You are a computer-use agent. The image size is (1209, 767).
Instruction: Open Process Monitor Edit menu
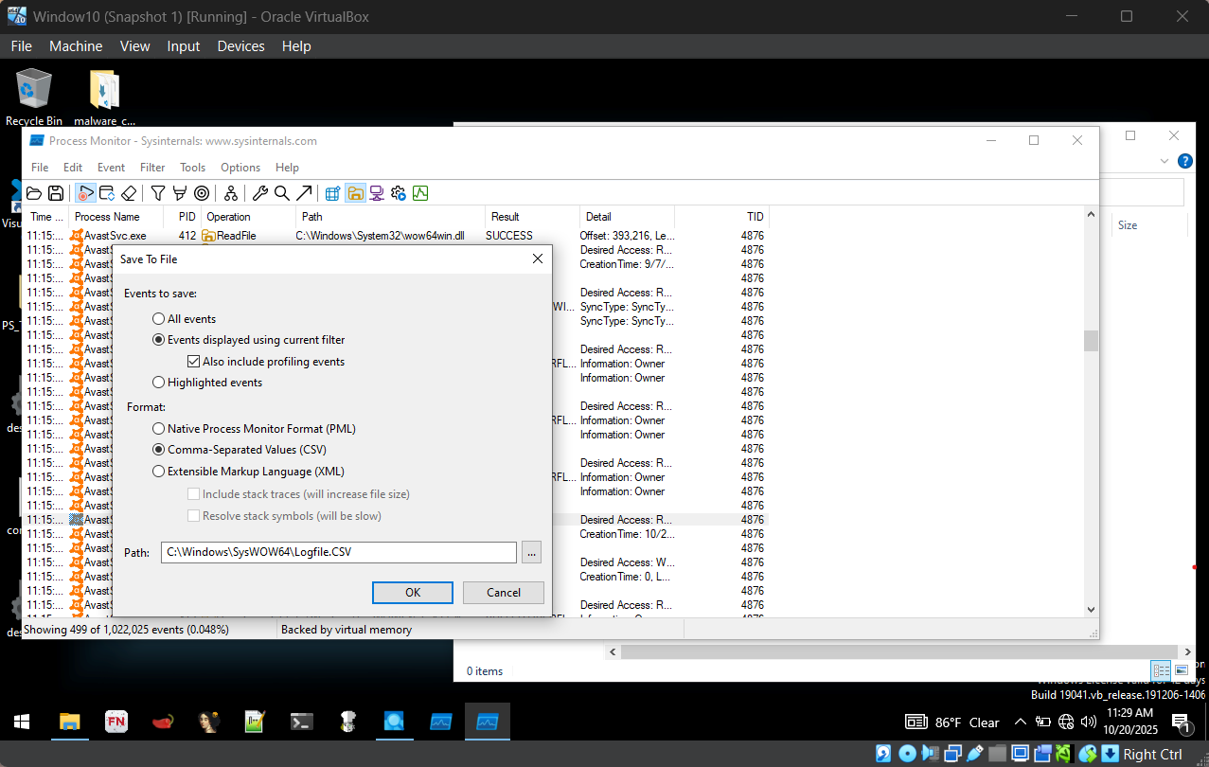point(73,167)
